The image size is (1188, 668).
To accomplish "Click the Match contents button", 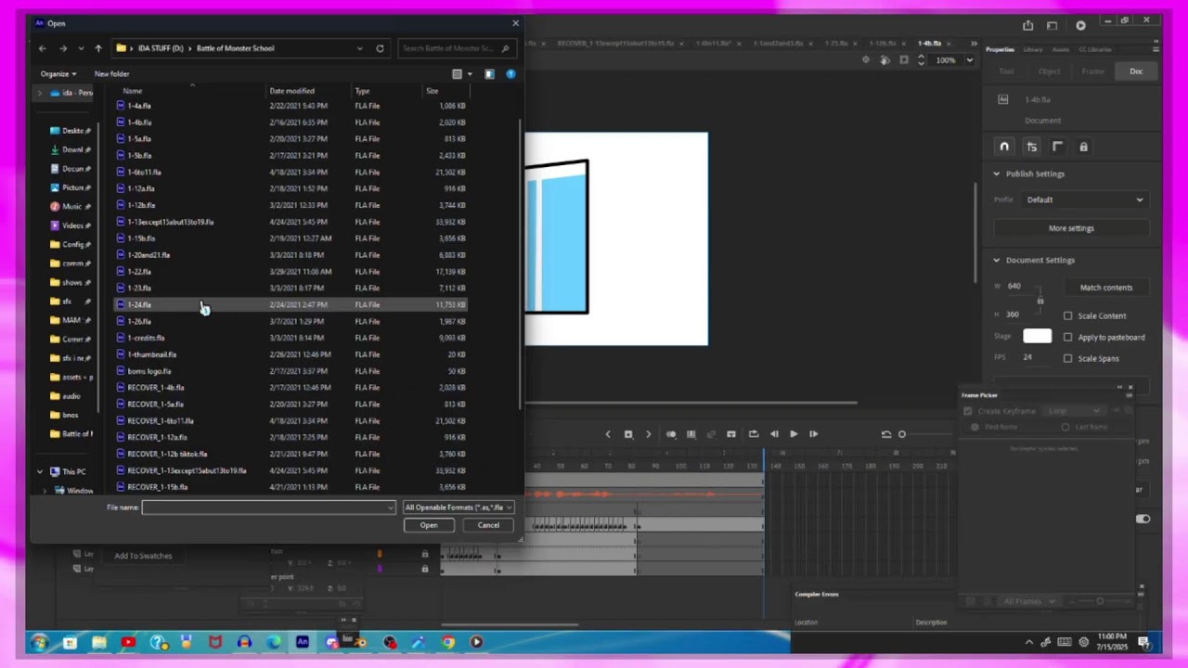I will 1105,288.
